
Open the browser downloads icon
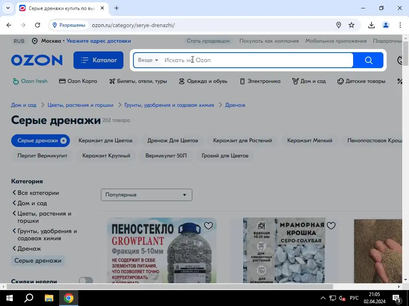pyautogui.click(x=371, y=25)
